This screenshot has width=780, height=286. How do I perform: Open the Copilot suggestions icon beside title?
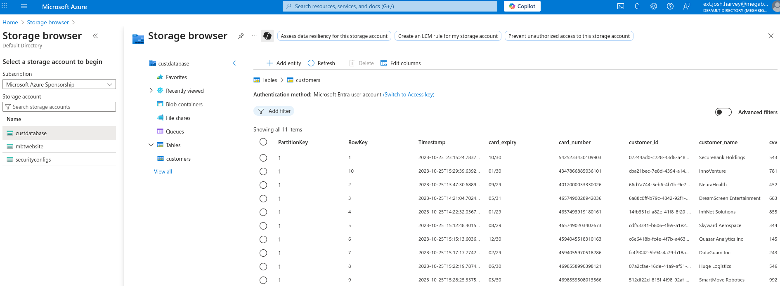267,36
